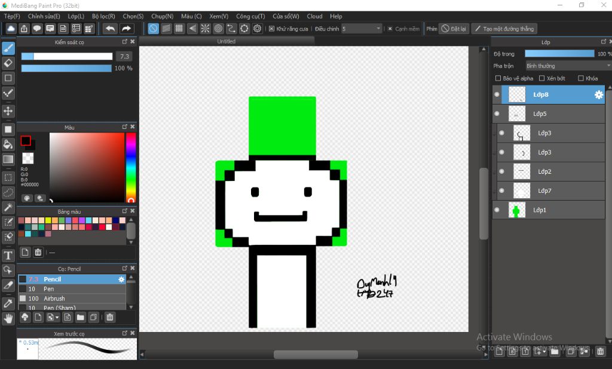
Task: Open the Pha trộn blend mode dropdown
Action: (568, 66)
